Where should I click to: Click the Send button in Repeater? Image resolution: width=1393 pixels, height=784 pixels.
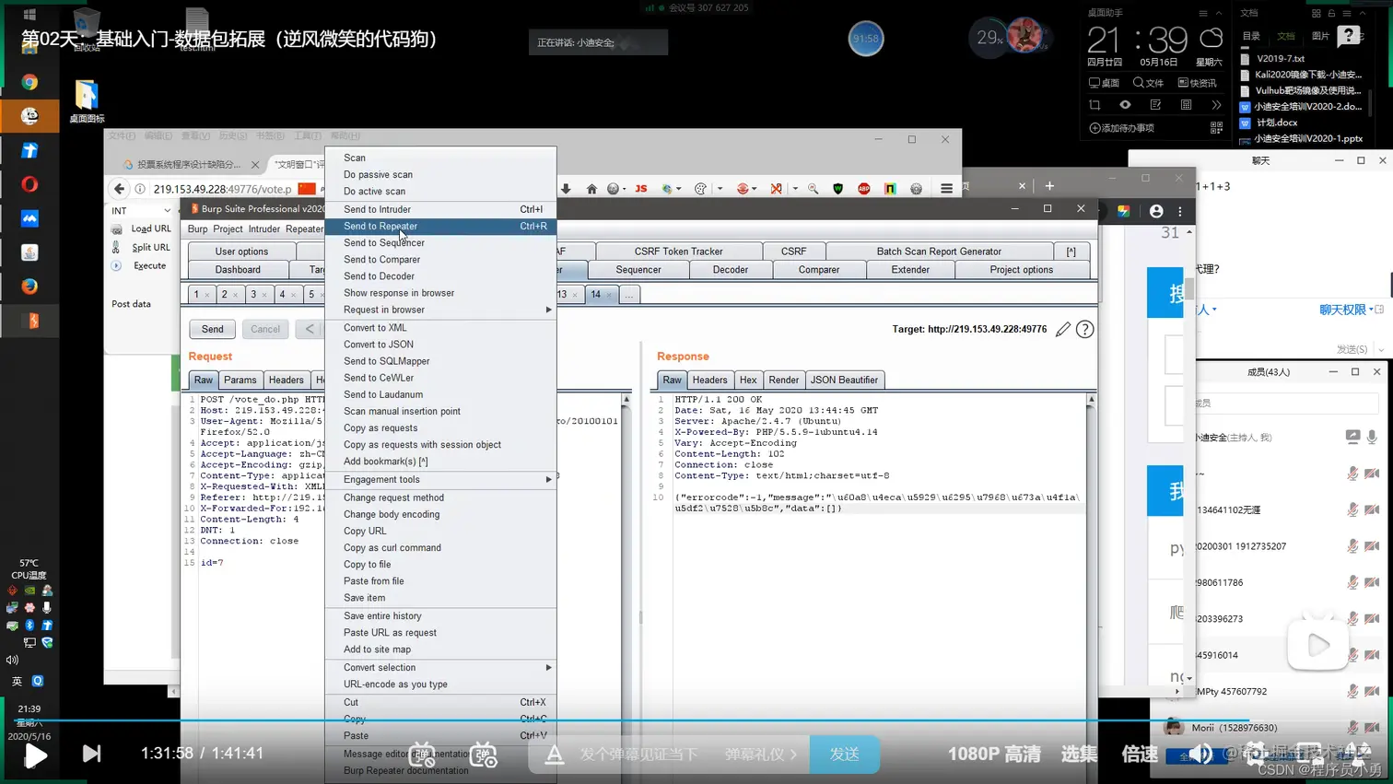212,329
